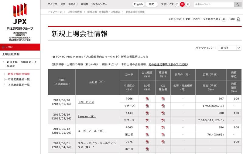This screenshot has height=154, width=243.
Task: Open JPXカレンダー in top navigation
Action: pos(99,4)
